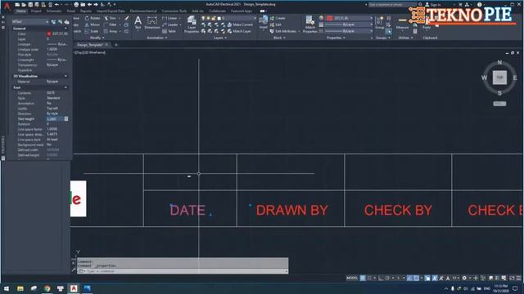Select the Fillet tool
This screenshot has height=294, width=524.
[110, 24]
